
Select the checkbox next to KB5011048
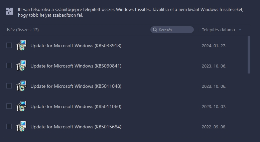pos(9,86)
